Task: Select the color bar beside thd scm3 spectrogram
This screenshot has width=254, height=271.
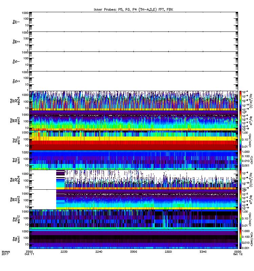Action: (240, 121)
